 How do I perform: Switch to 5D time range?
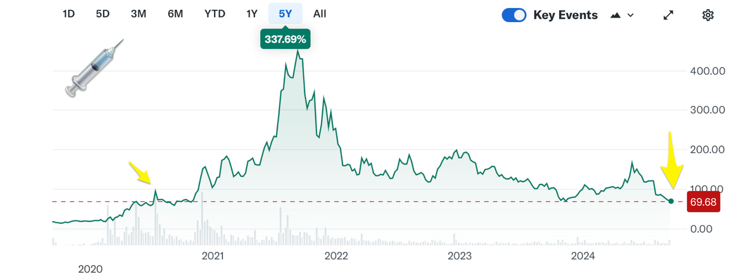[102, 14]
